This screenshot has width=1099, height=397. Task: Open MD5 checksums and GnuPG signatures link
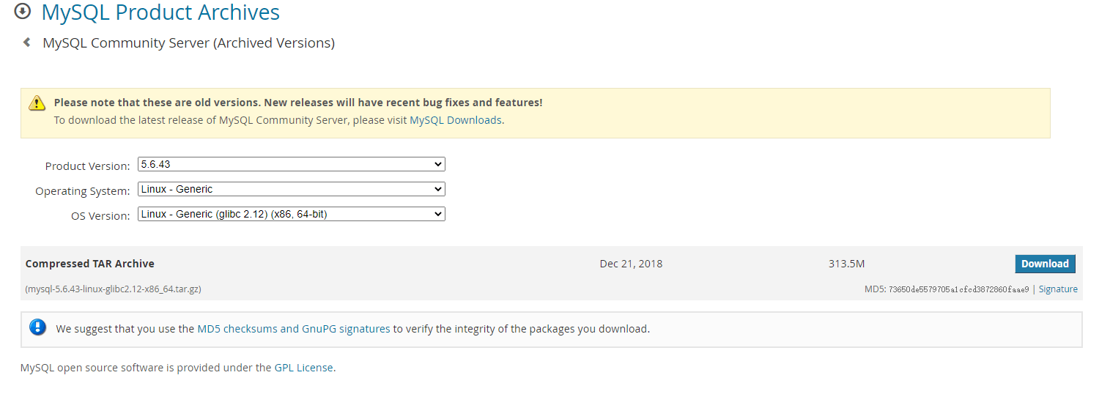click(294, 329)
